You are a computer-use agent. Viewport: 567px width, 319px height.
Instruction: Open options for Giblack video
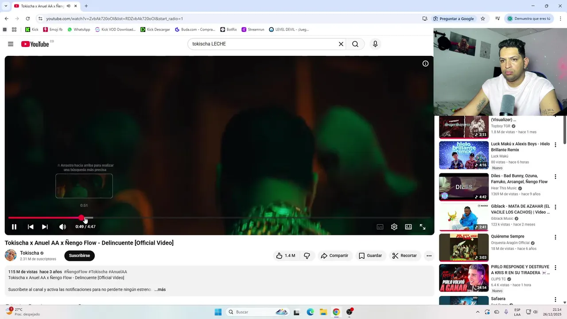(x=555, y=207)
